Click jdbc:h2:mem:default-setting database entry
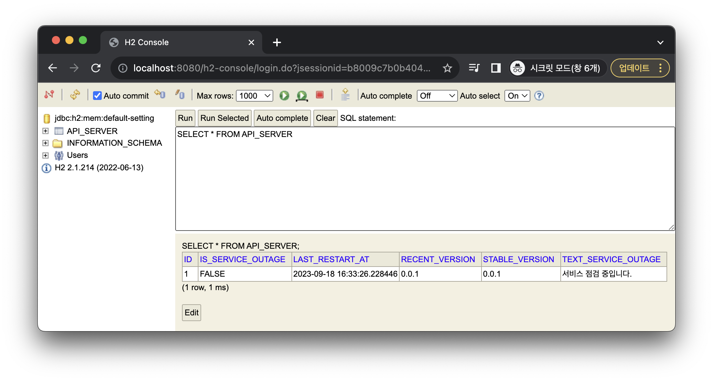This screenshot has width=713, height=381. pyautogui.click(x=104, y=118)
